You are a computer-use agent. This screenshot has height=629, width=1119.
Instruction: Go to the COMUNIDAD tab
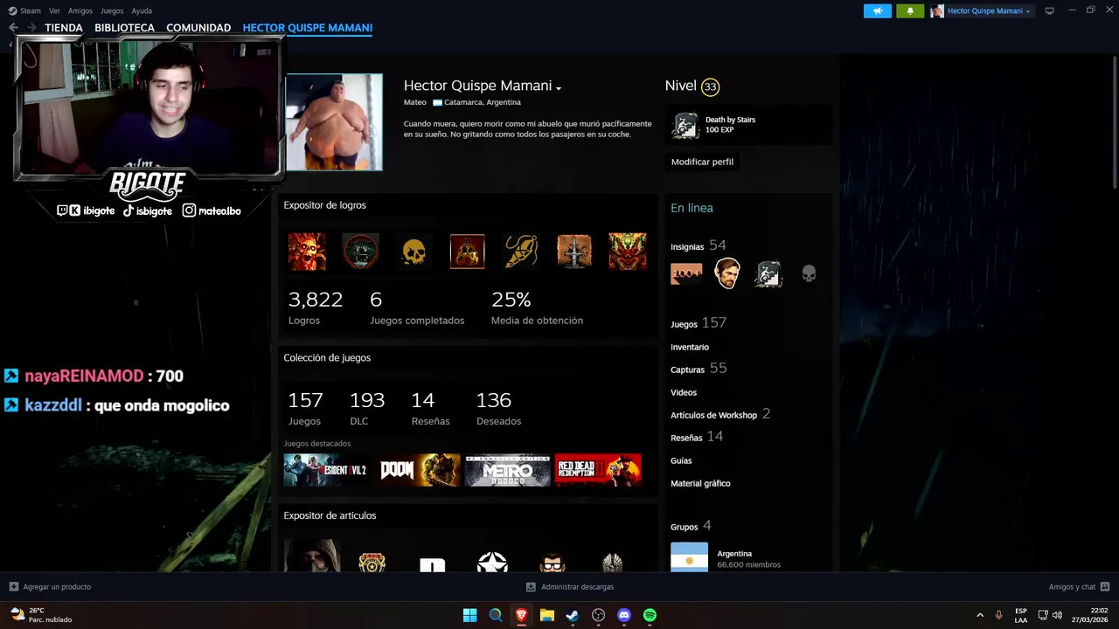click(198, 28)
